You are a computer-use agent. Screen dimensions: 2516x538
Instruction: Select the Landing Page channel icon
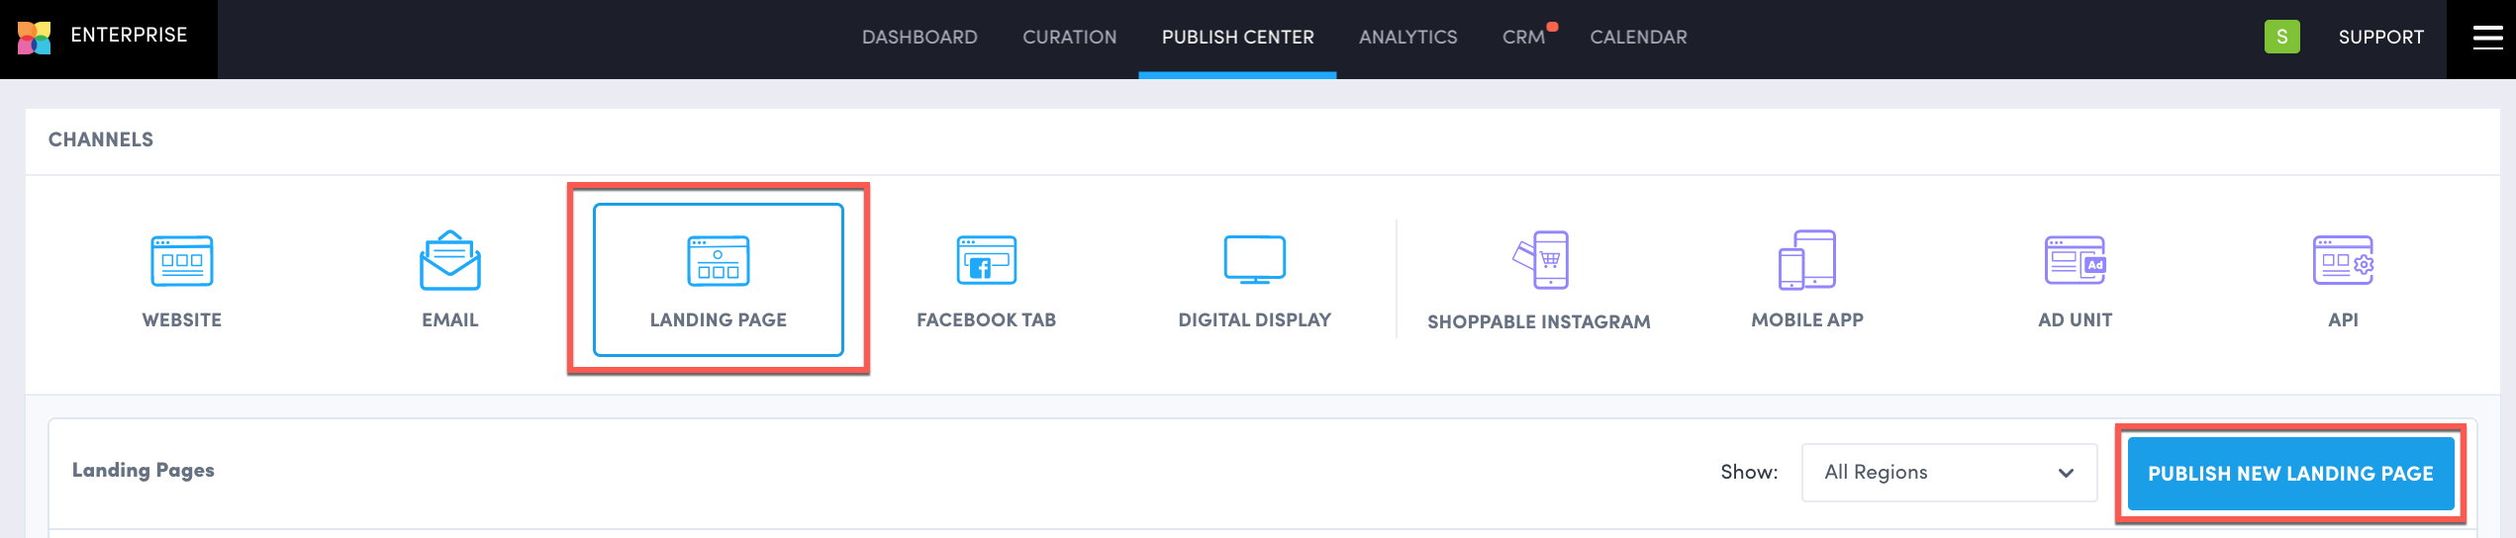718,261
